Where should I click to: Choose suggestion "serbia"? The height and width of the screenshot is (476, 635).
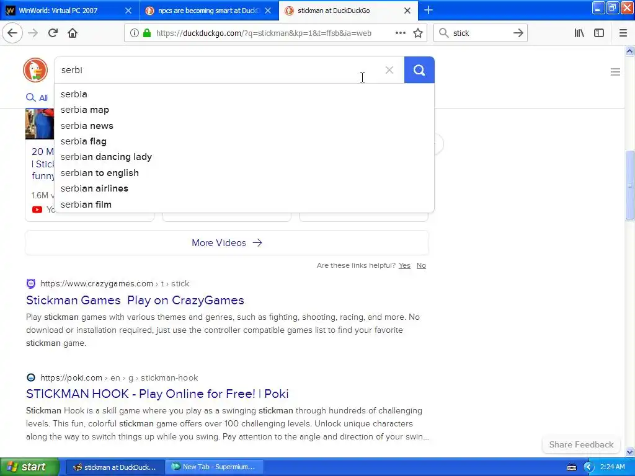coord(244,94)
